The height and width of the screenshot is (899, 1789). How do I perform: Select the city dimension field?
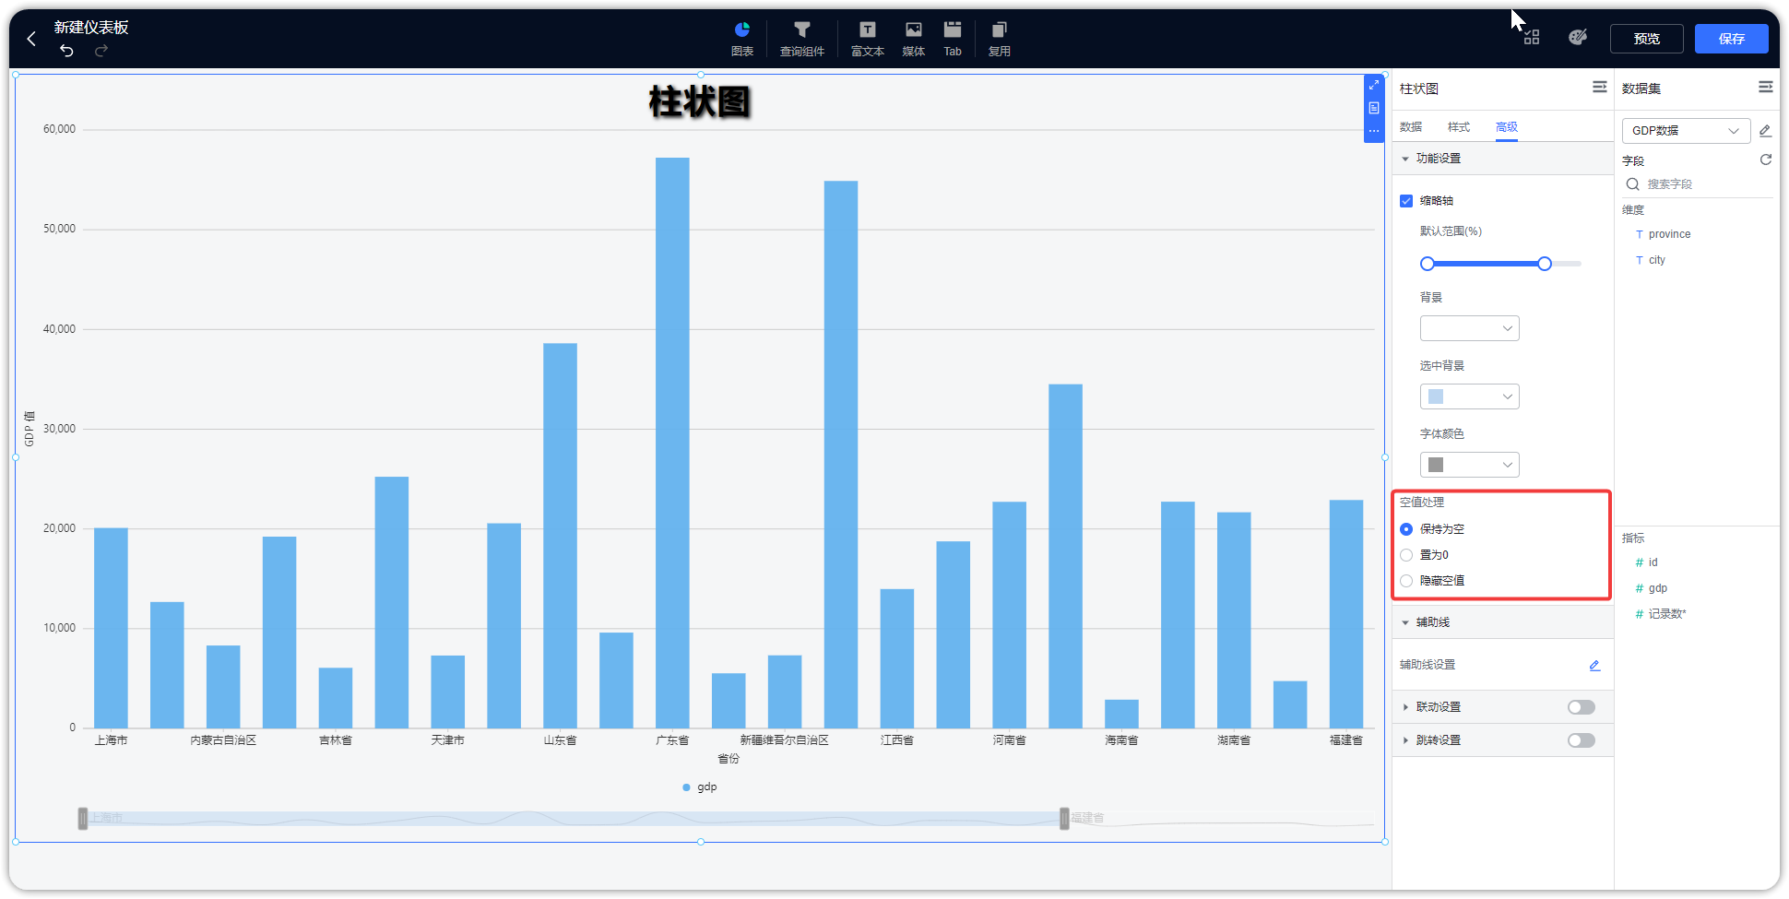1657,260
